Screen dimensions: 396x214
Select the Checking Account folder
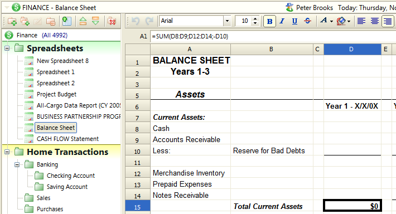(x=70, y=176)
